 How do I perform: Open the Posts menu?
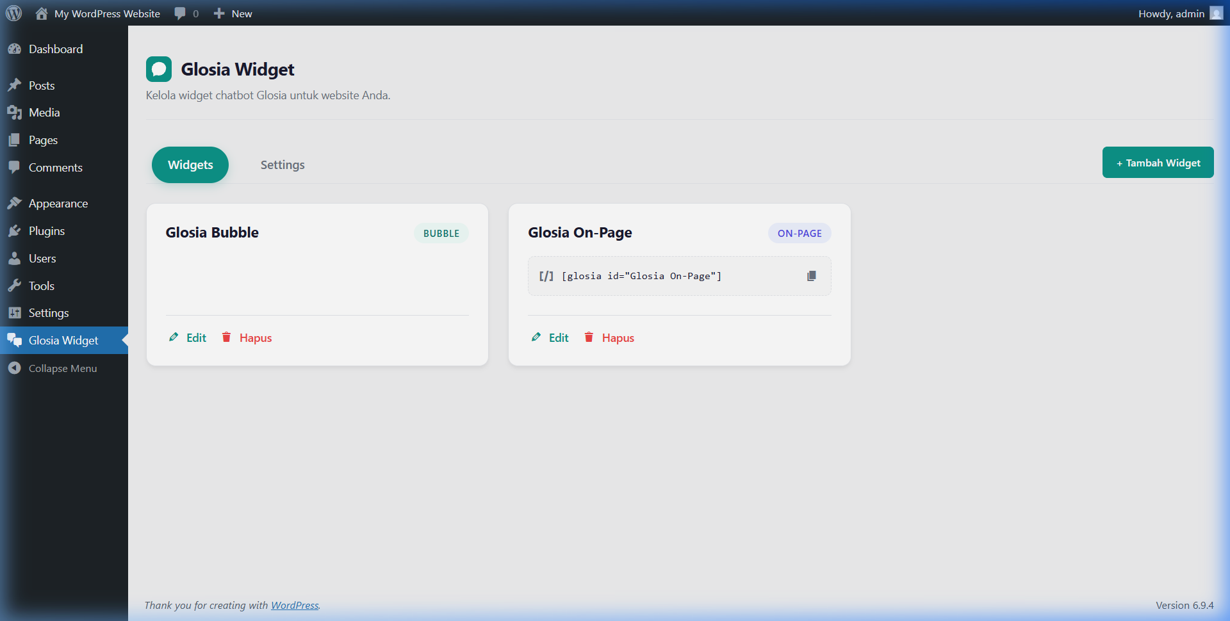pyautogui.click(x=64, y=85)
